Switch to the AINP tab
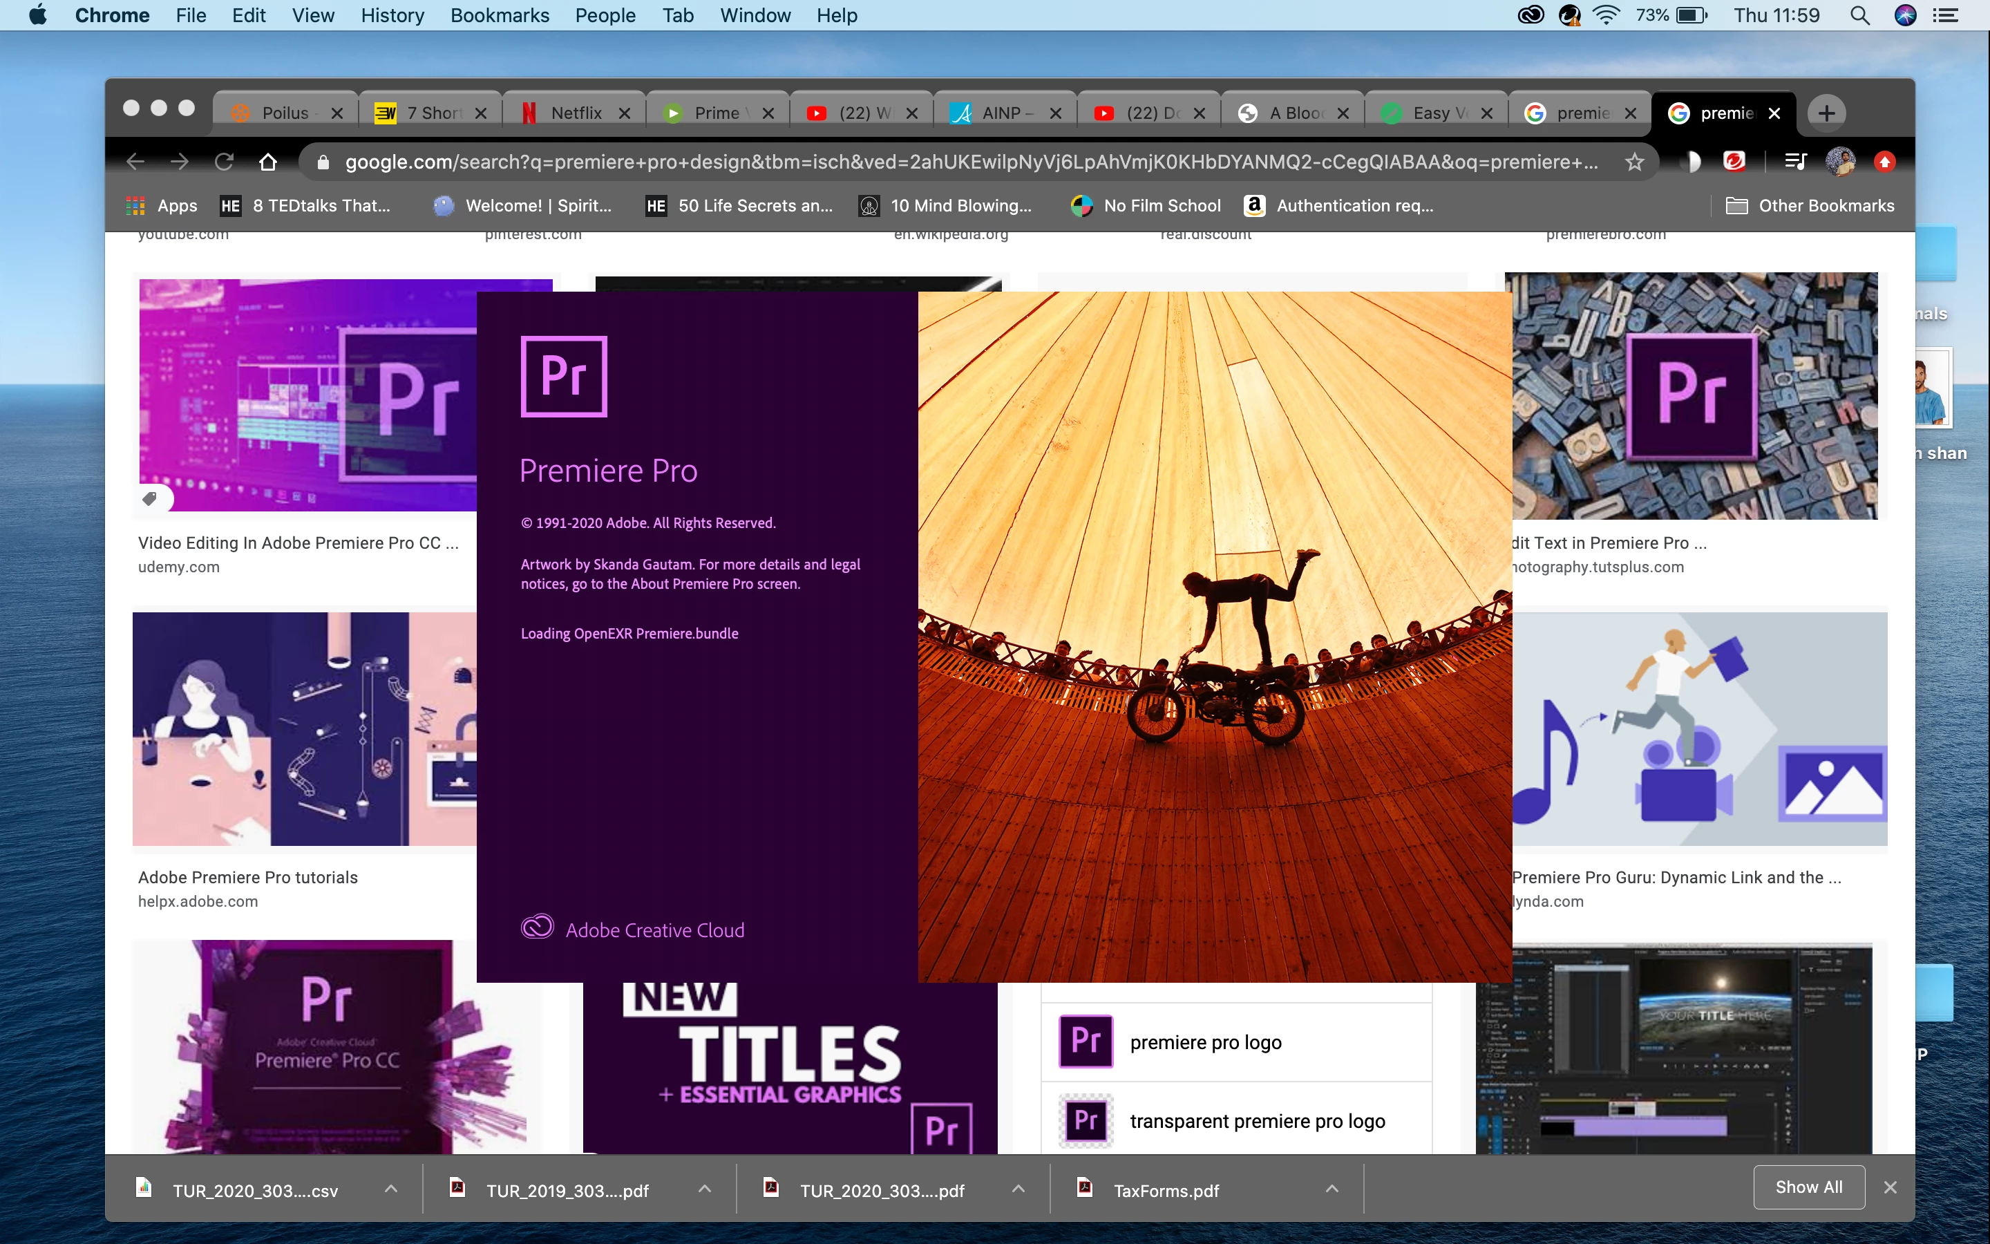This screenshot has width=1990, height=1244. (1005, 113)
